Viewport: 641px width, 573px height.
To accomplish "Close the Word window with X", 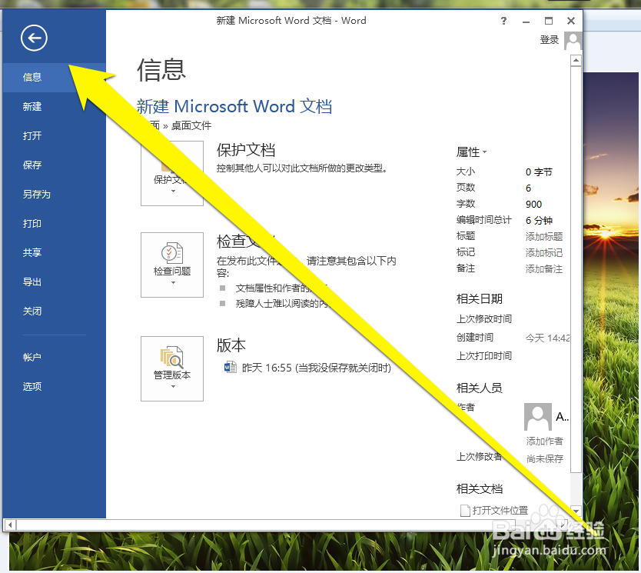I will (571, 21).
